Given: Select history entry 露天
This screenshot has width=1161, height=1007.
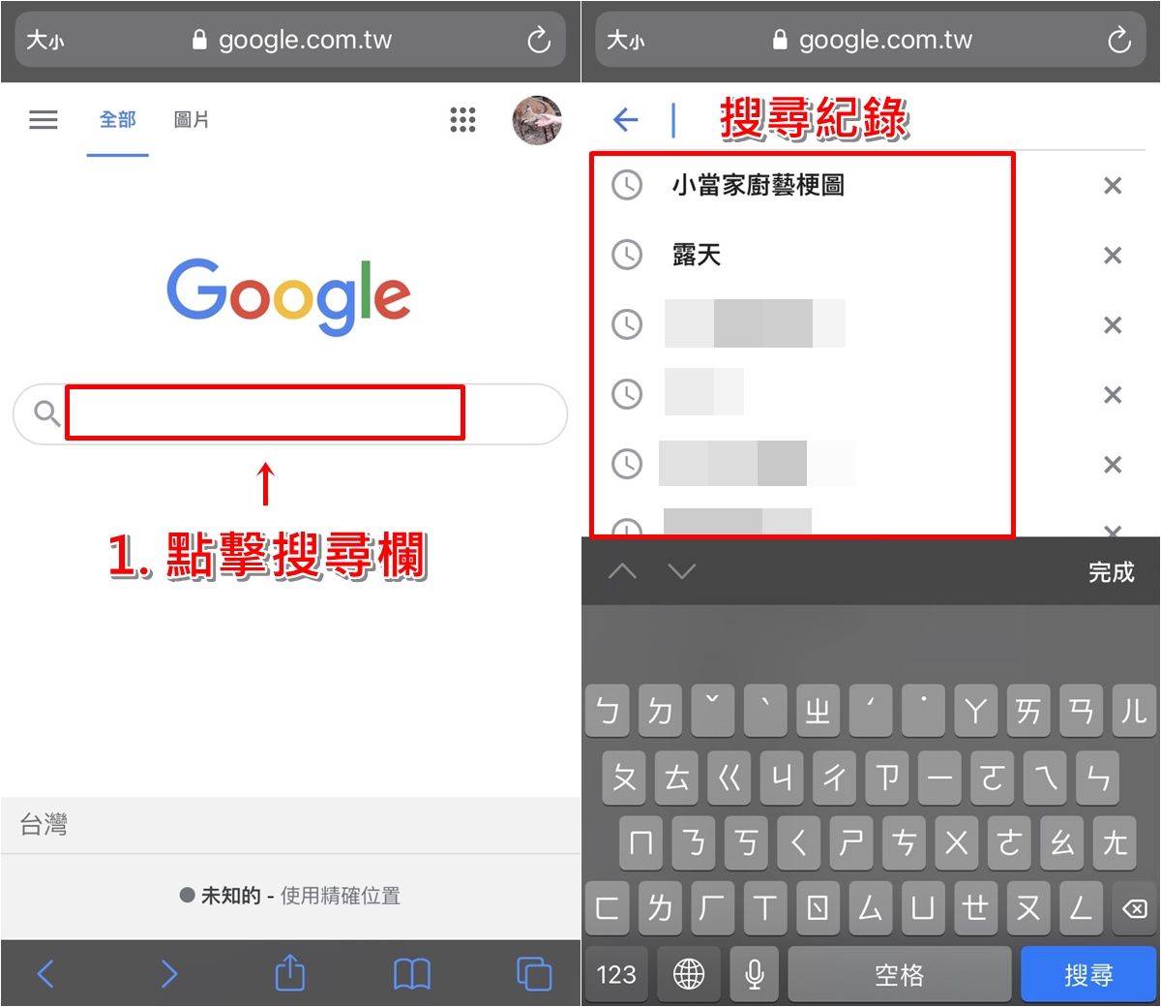Looking at the screenshot, I should [697, 255].
